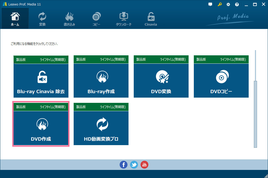
Task: Open the help question mark icon
Action: tap(237, 4)
